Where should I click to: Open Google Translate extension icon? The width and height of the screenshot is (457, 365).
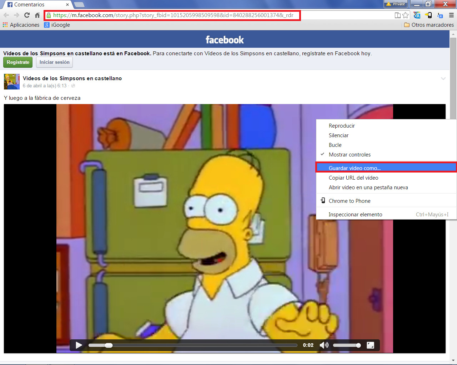417,15
